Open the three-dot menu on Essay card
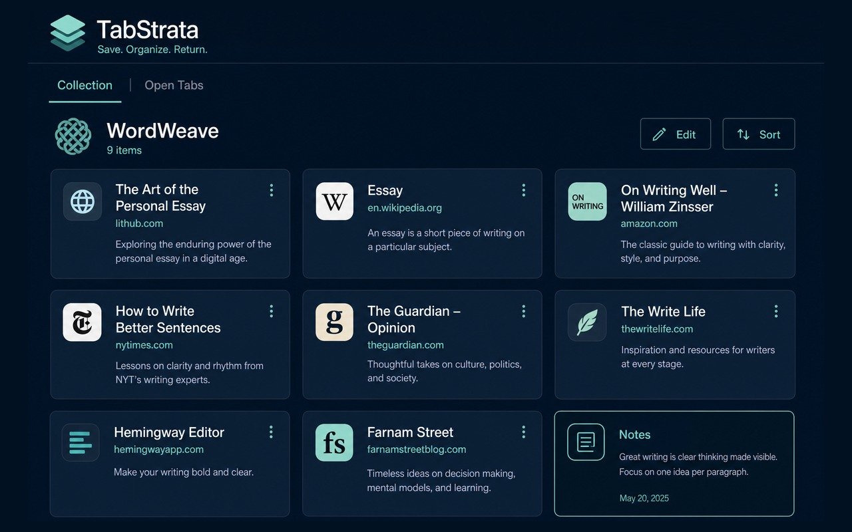 point(523,190)
